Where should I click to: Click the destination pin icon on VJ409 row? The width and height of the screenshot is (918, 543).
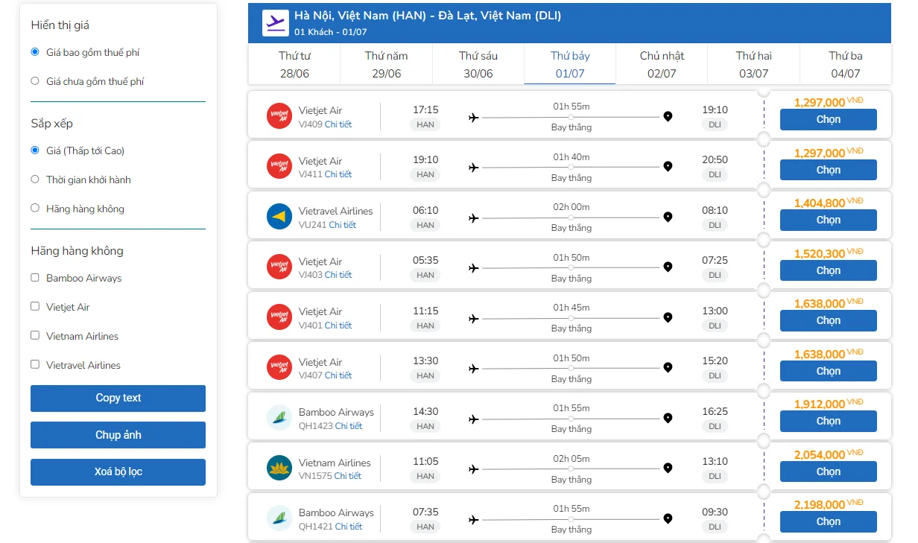668,116
